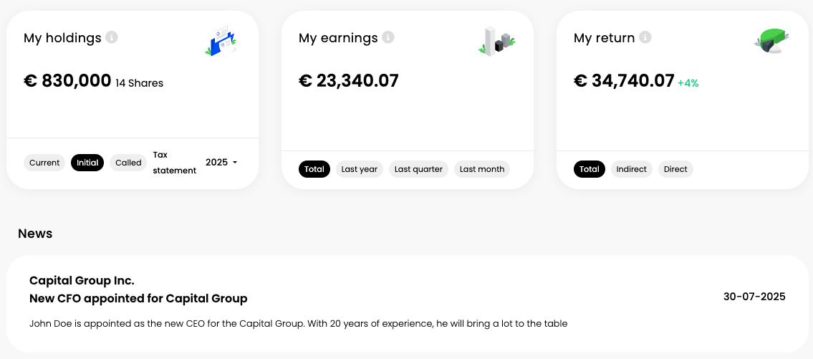Select Total in My return card
Viewport: 813px width, 359px height.
(590, 169)
